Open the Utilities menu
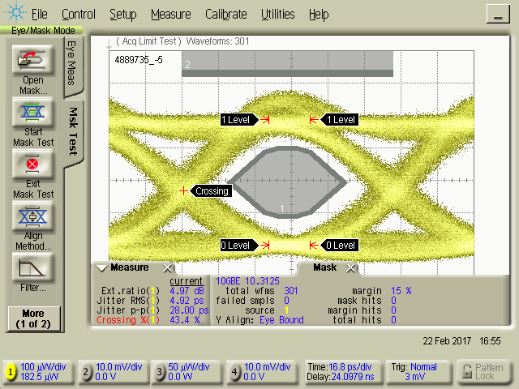Image resolution: width=519 pixels, height=389 pixels. point(277,15)
